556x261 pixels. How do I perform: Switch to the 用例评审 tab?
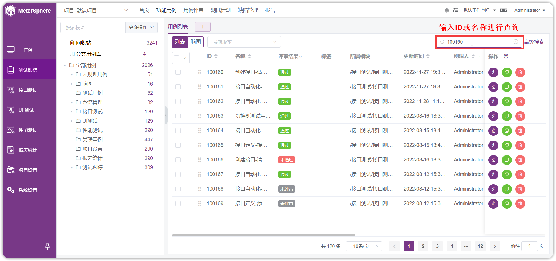click(x=193, y=10)
